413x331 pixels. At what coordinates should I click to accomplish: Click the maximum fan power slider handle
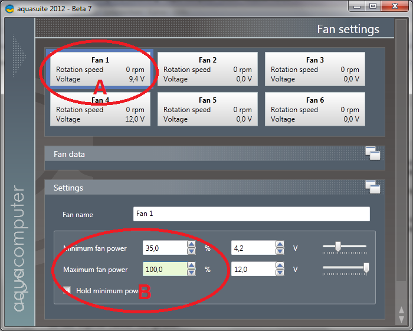point(366,268)
